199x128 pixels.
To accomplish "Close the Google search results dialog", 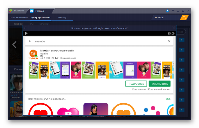I will [x=173, y=28].
